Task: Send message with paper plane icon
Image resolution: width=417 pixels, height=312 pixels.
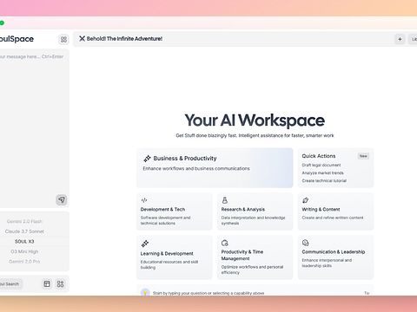Action: click(x=62, y=199)
